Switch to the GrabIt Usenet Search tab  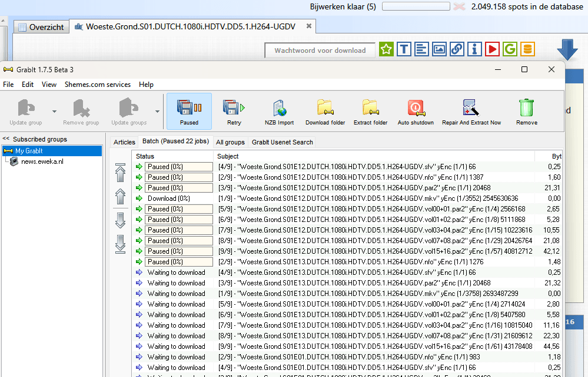[282, 142]
